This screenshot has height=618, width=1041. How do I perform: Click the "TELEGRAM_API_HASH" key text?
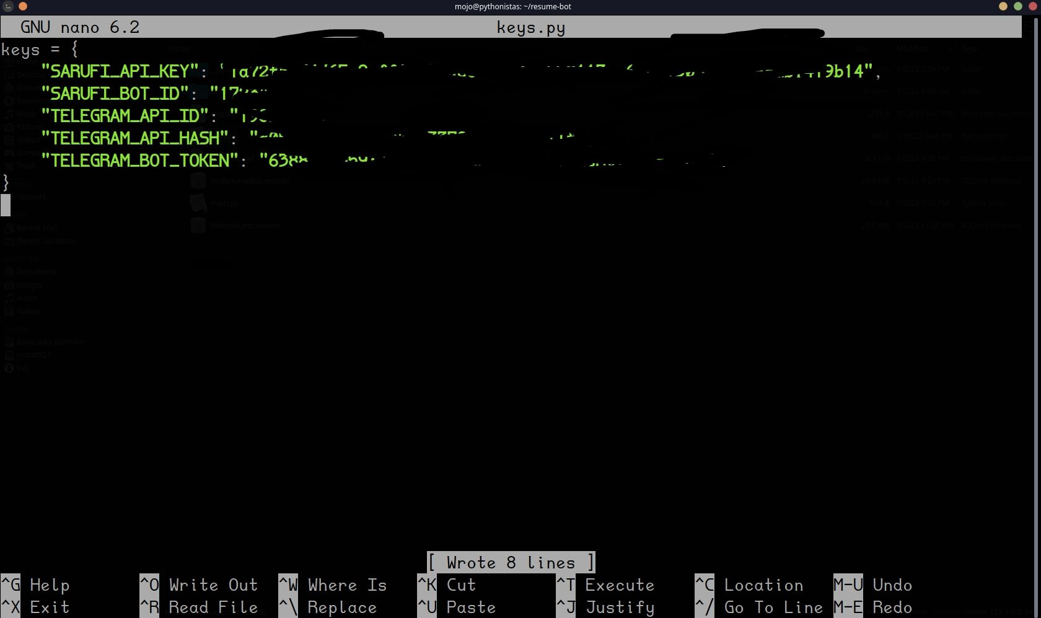tap(134, 138)
